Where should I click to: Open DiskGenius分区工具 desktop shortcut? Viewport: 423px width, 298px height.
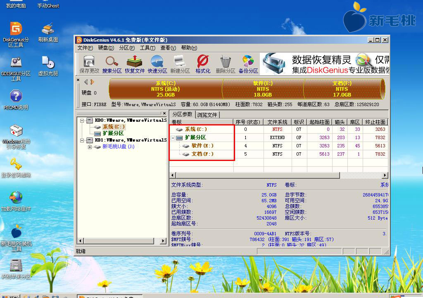tap(16, 34)
